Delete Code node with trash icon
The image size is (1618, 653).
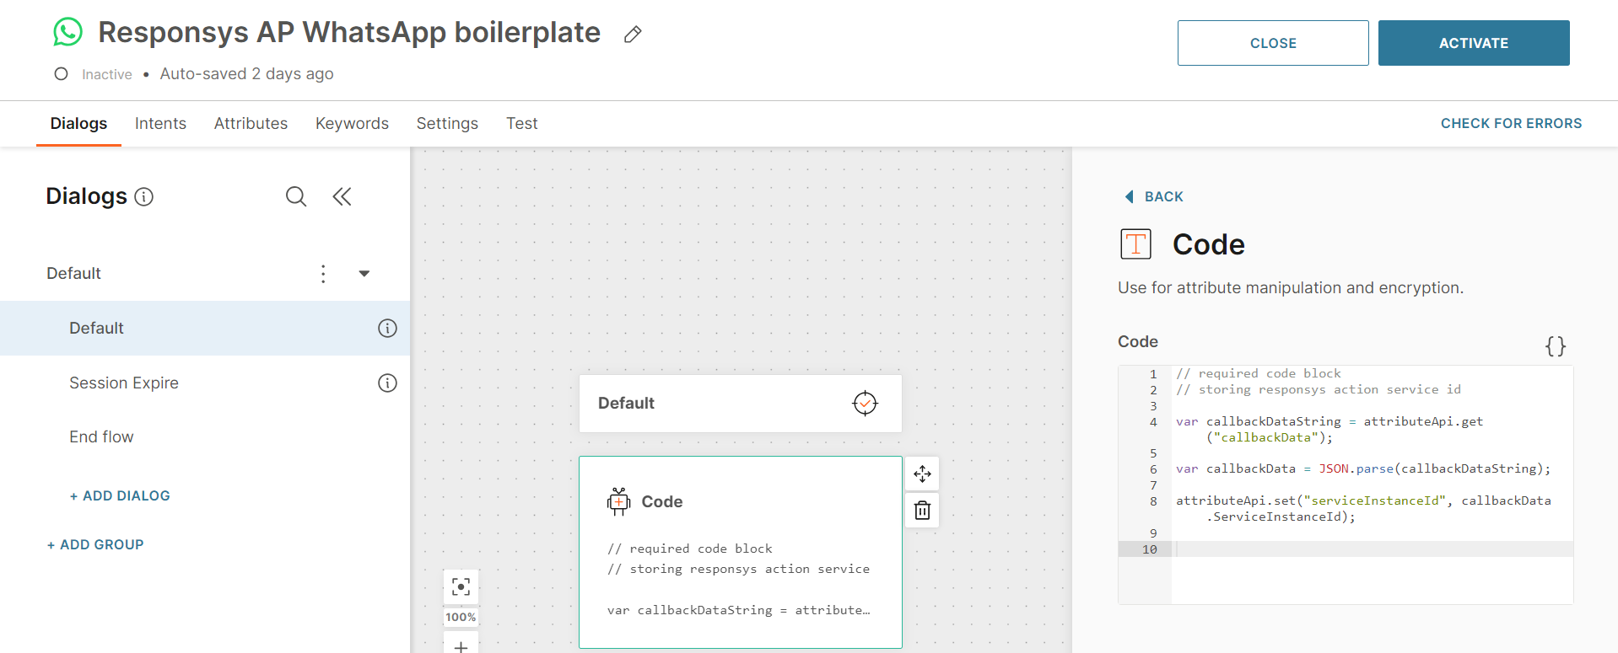[922, 511]
